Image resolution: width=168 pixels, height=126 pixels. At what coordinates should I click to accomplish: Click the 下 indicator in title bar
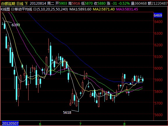coord(26,3)
